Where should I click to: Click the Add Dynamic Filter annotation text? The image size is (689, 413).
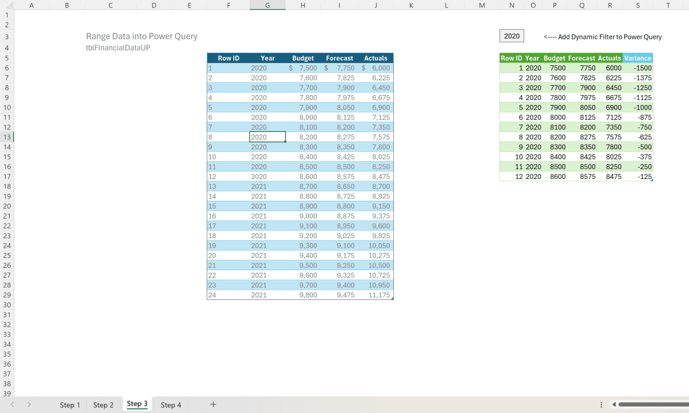(x=603, y=37)
